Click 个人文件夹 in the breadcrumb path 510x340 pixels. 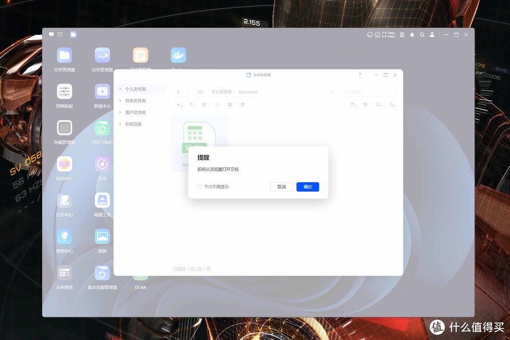point(221,92)
